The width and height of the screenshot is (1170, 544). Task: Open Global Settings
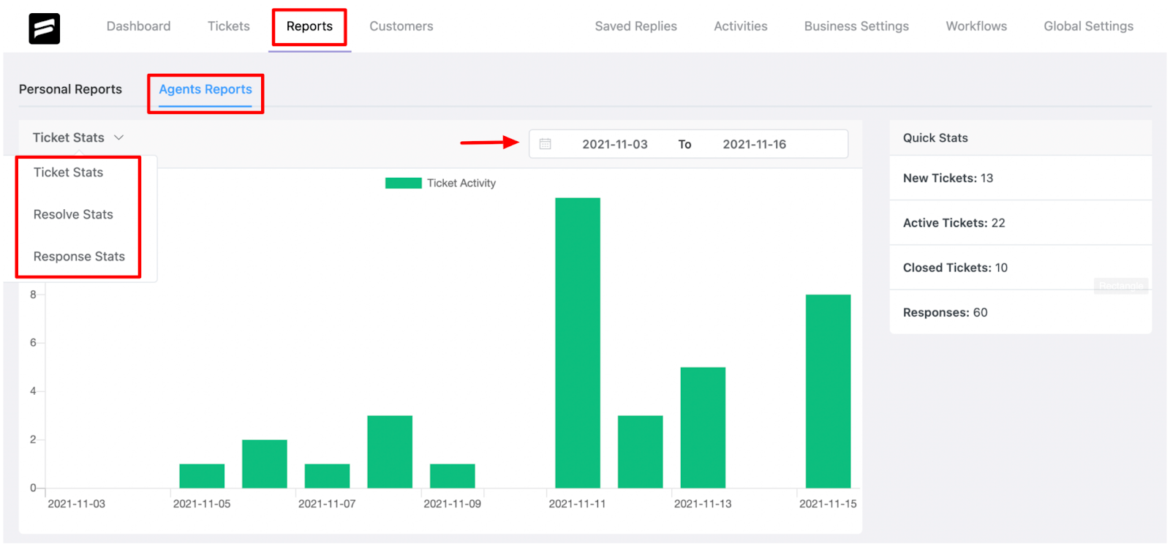point(1088,26)
